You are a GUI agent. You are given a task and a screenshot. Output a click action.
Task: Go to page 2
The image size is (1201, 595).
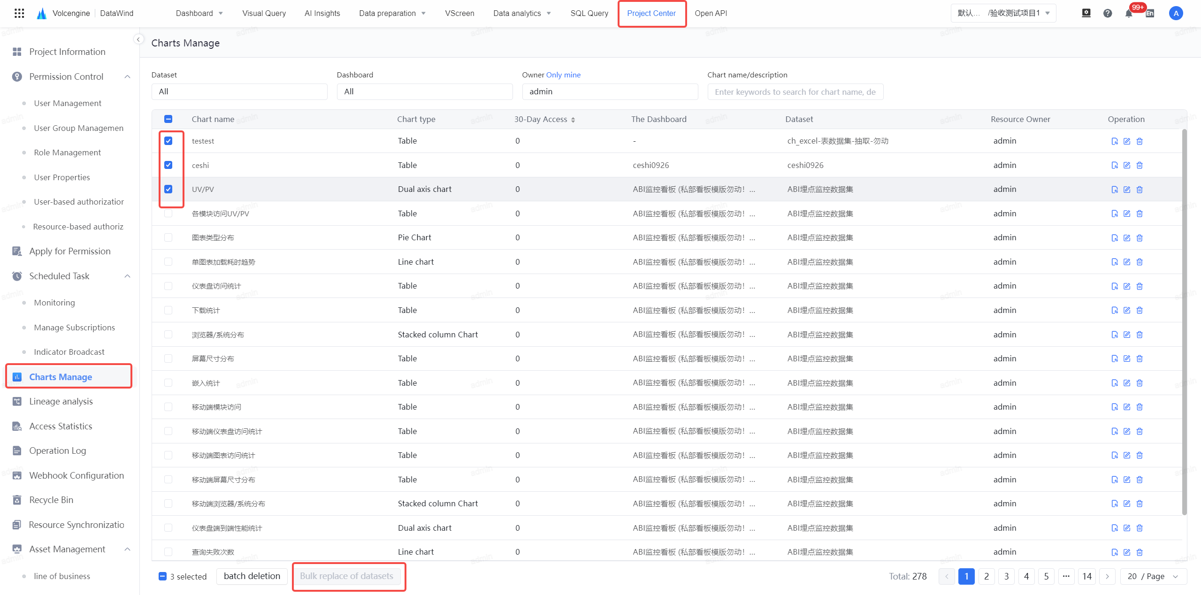tap(987, 576)
